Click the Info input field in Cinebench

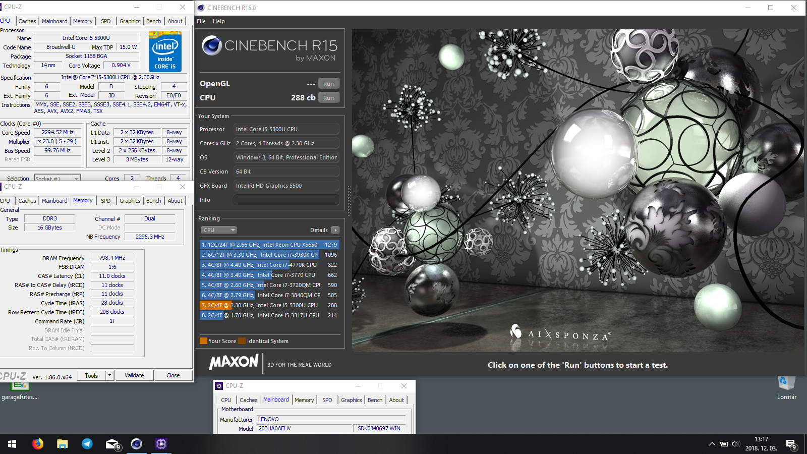click(x=286, y=200)
